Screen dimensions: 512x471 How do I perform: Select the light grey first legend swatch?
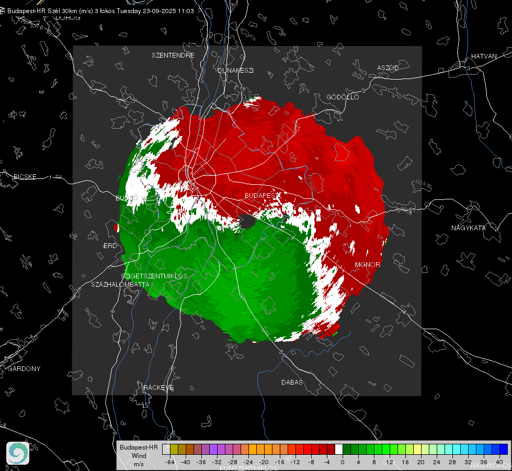point(166,450)
